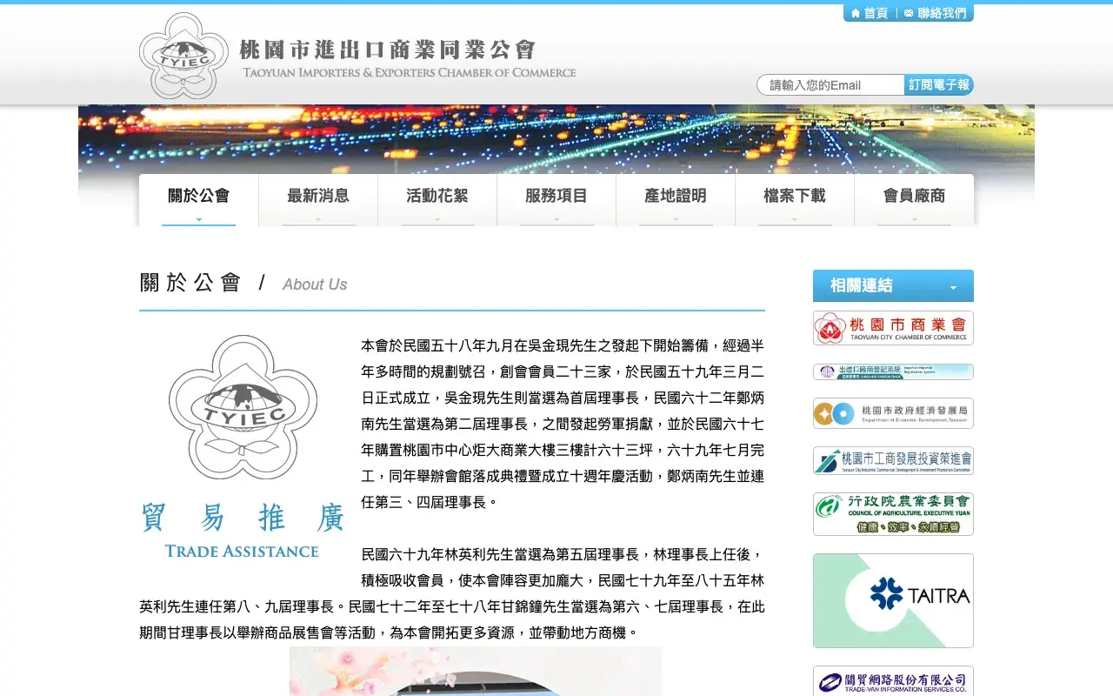Expand the arrow under 最新消息
1113x696 pixels.
pos(318,219)
